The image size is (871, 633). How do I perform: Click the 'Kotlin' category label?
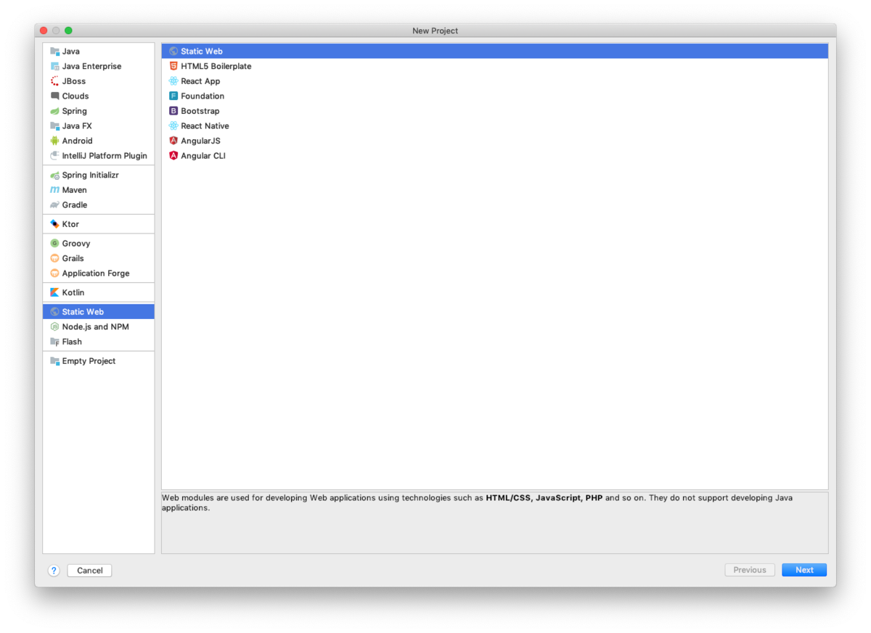[x=73, y=292]
